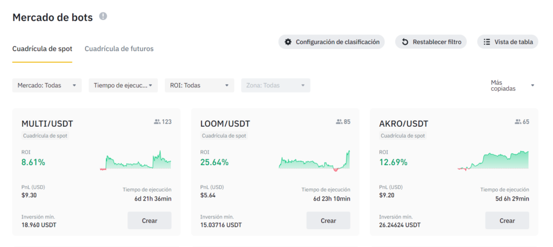Viewport: 553px width, 247px height.
Task: Click Crear on the MULTI/USDT card
Action: [150, 221]
